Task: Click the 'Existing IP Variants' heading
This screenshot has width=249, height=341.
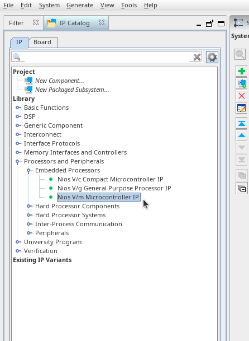Action: [42, 260]
